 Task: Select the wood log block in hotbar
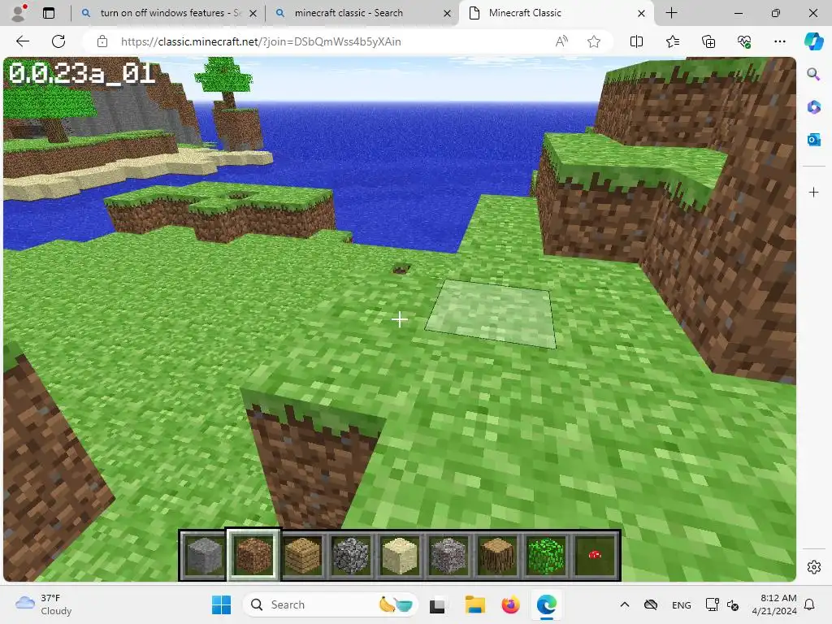497,556
